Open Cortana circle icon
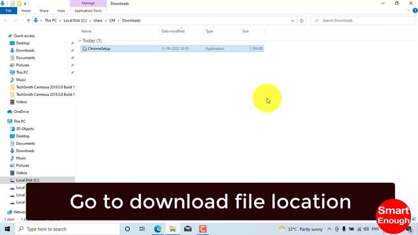The width and height of the screenshot is (418, 235). pyautogui.click(x=127, y=229)
